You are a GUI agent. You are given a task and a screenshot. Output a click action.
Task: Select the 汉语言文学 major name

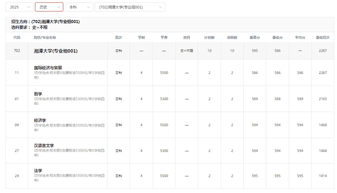tap(44, 146)
